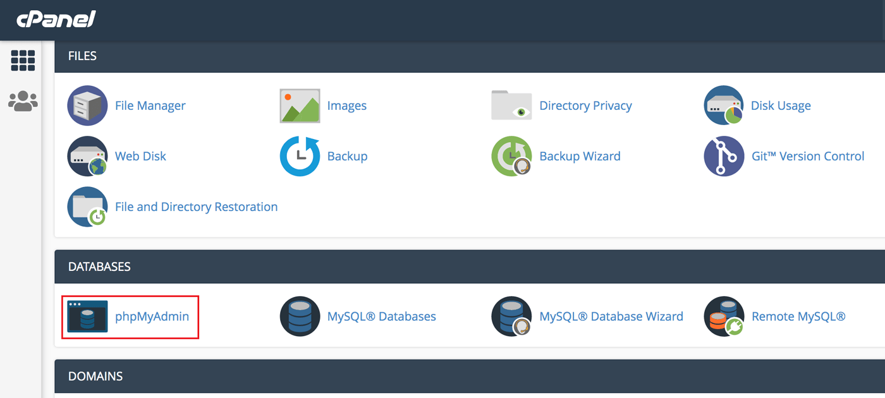Click the Web Disk globe icon
Image resolution: width=885 pixels, height=398 pixels.
87,156
